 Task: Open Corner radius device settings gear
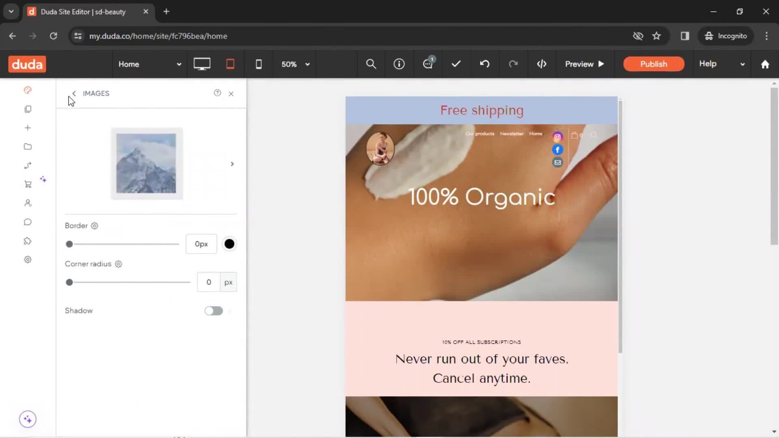click(x=118, y=264)
